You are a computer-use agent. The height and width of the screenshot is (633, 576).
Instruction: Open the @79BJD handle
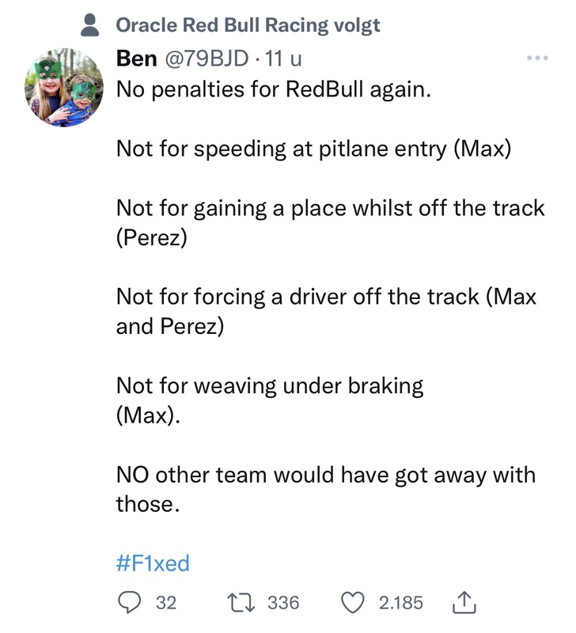203,59
